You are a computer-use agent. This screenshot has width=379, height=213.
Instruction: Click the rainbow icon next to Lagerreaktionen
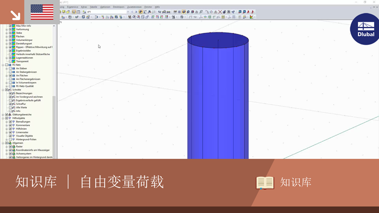click(14, 58)
